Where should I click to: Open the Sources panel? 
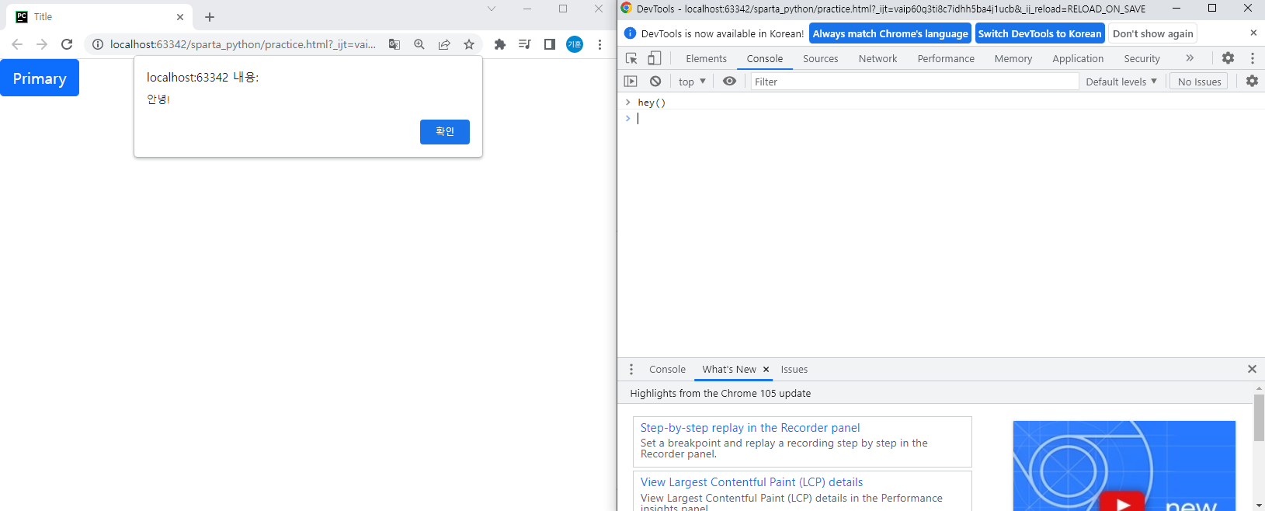[x=821, y=58]
